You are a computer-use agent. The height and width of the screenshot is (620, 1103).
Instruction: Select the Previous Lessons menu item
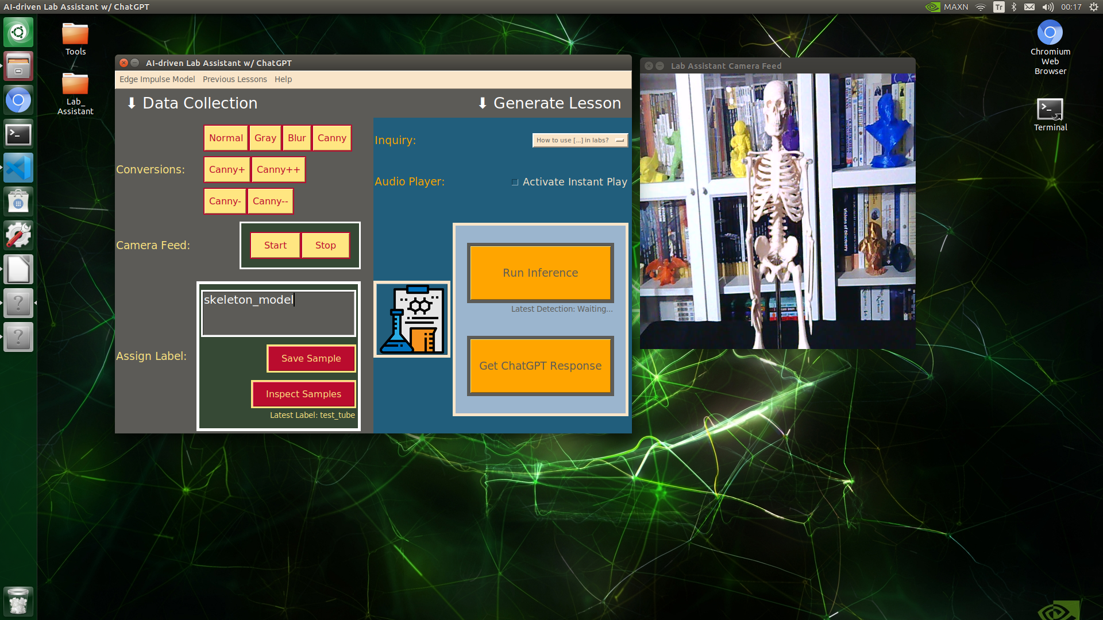[x=235, y=79]
